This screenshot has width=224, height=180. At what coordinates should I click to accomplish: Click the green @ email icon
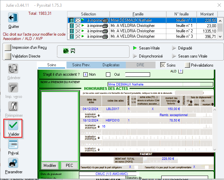tap(66, 51)
